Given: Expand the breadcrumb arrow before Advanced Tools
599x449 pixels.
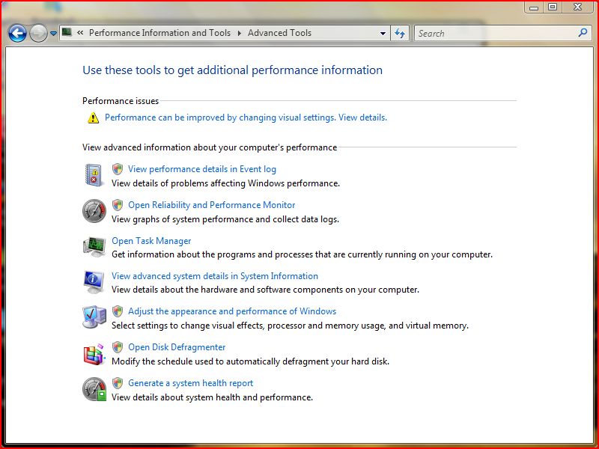Looking at the screenshot, I should pos(240,33).
